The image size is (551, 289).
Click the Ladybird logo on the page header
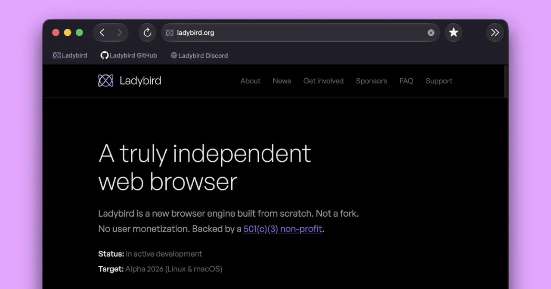130,81
